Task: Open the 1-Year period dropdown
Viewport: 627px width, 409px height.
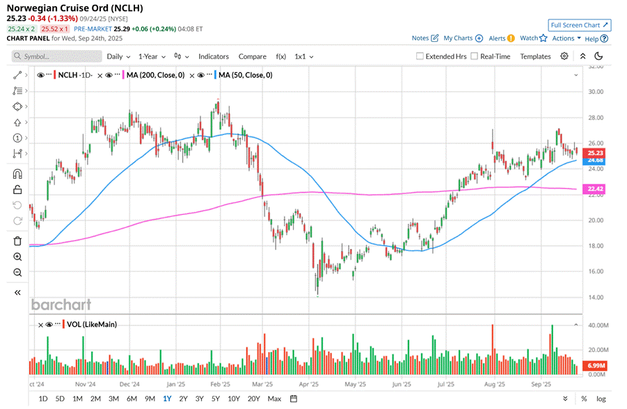Action: [152, 56]
